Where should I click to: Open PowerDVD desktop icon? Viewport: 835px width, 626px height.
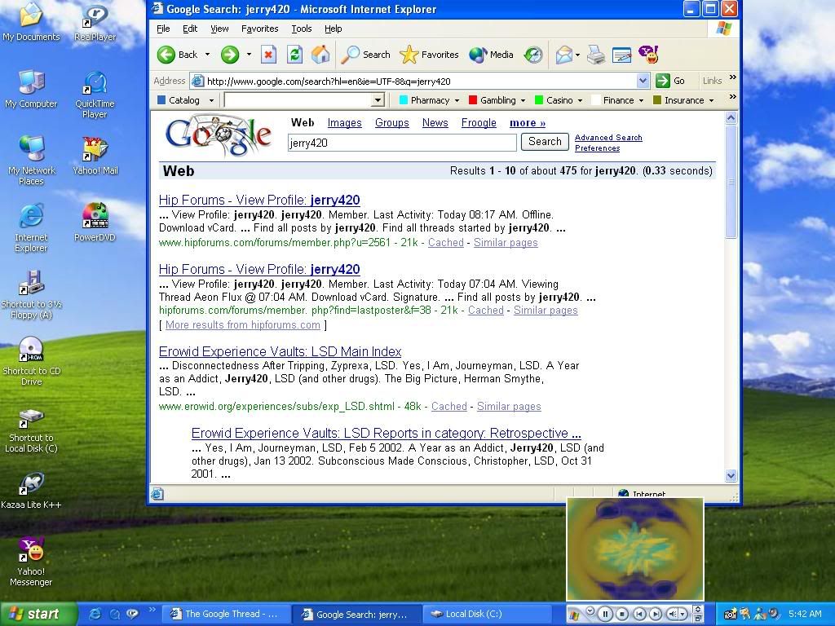95,222
